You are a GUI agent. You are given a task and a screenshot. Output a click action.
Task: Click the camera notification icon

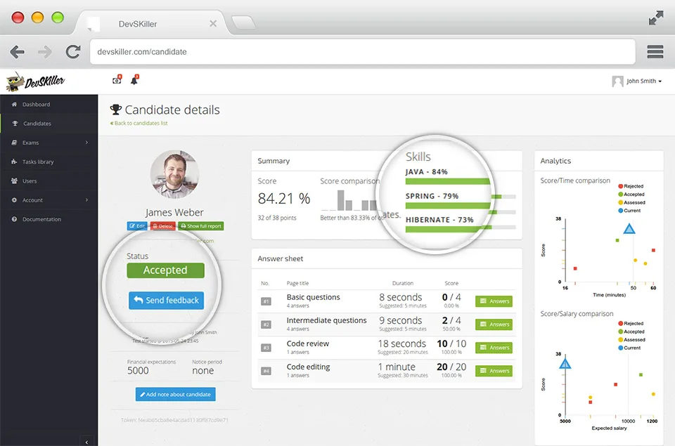117,80
